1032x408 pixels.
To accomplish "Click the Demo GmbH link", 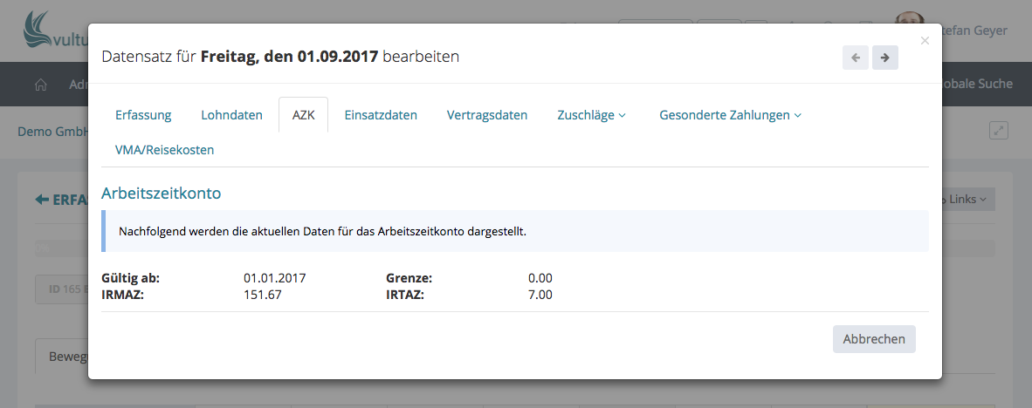I will [x=52, y=132].
